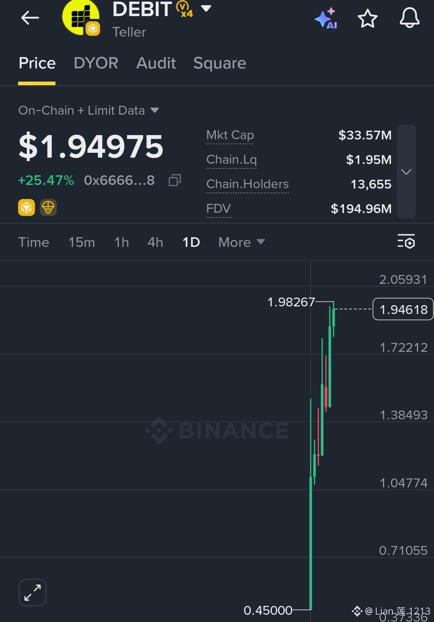Switch to the DYOR tab
The height and width of the screenshot is (622, 434).
96,63
